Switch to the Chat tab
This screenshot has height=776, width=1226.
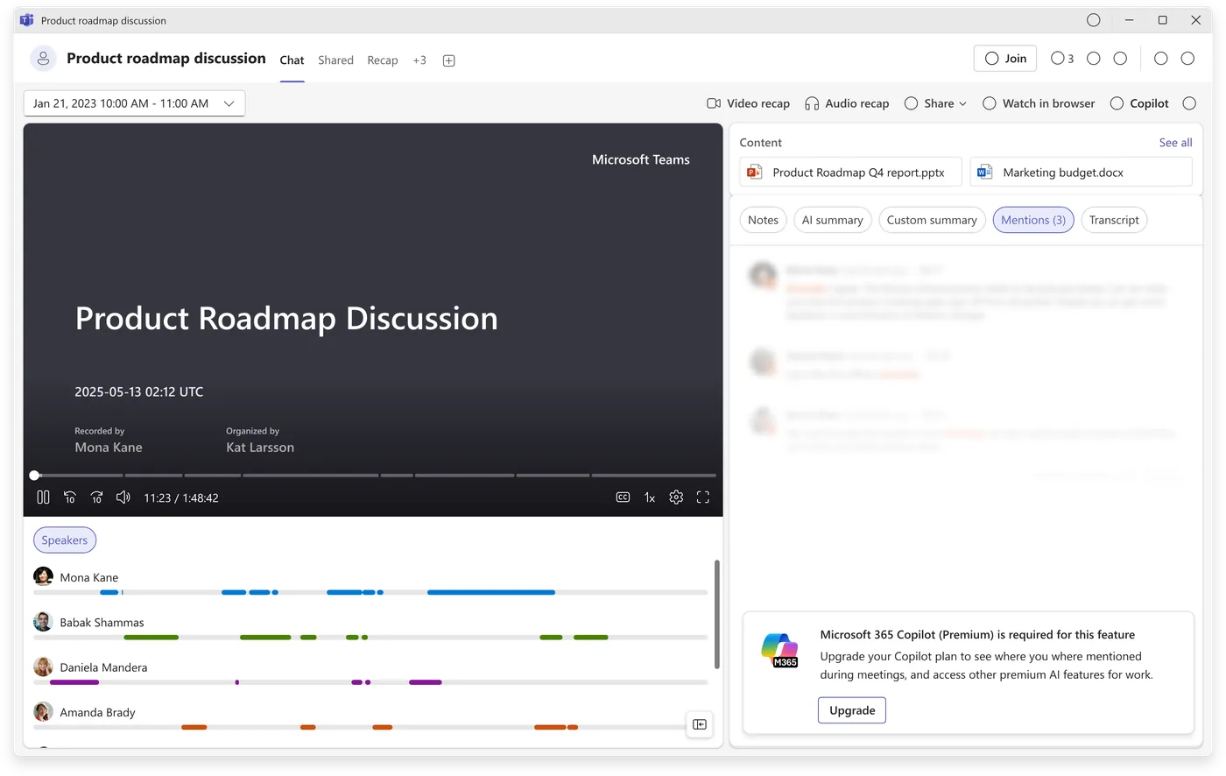292,60
